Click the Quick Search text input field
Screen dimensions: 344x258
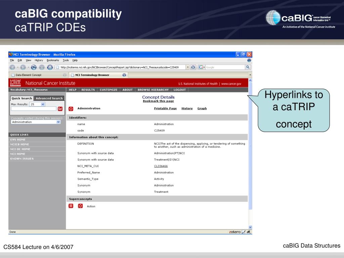click(x=34, y=109)
